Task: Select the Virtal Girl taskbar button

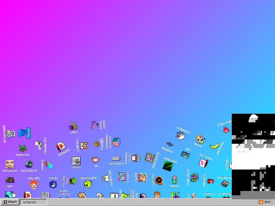Action: click(x=33, y=202)
